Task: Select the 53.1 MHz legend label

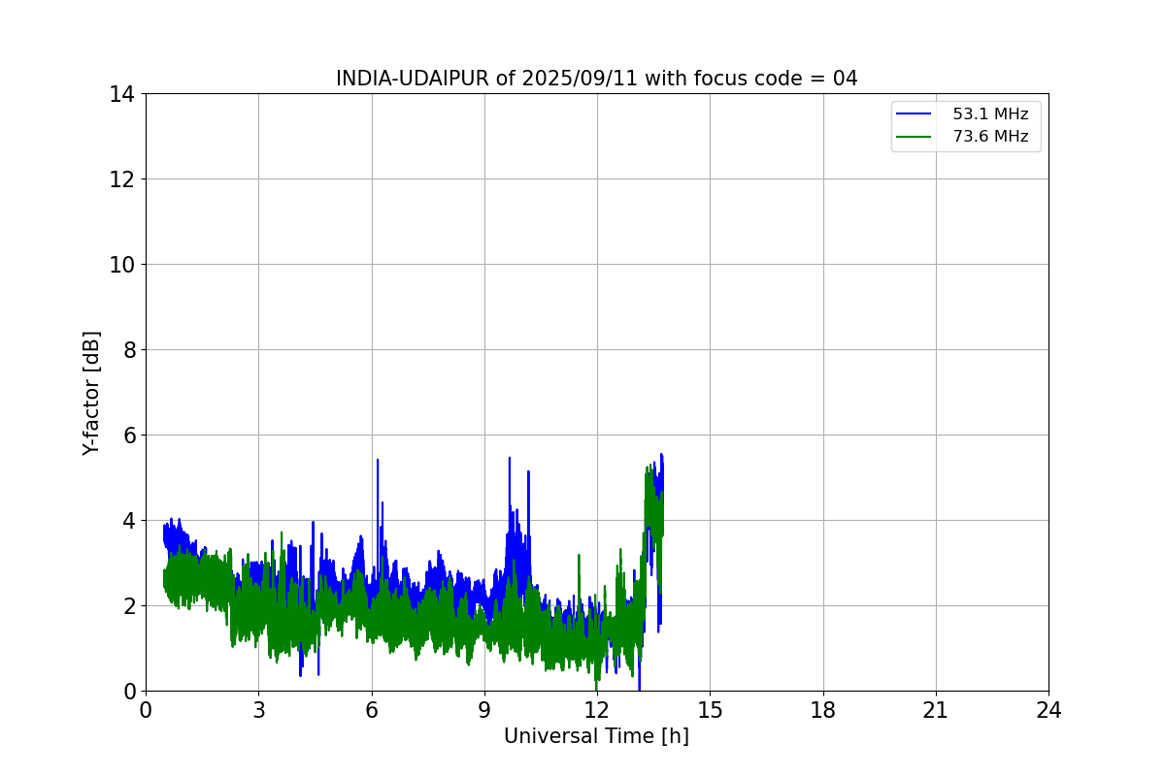Action: tap(990, 114)
